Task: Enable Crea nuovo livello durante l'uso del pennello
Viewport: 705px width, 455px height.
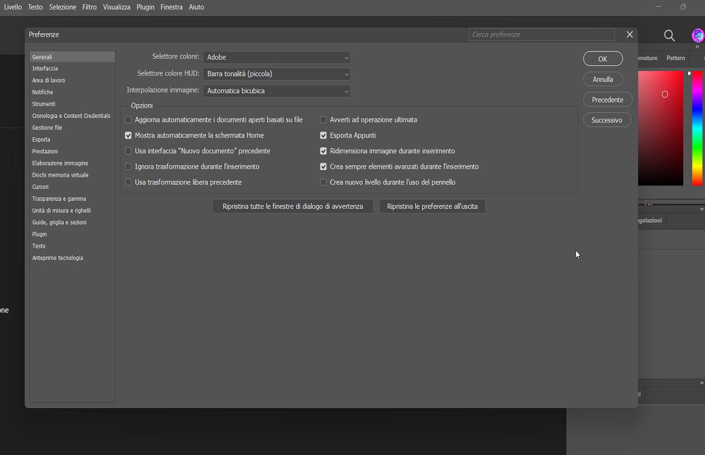Action: 324,182
